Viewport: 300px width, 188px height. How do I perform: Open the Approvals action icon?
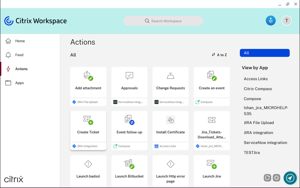click(x=129, y=75)
